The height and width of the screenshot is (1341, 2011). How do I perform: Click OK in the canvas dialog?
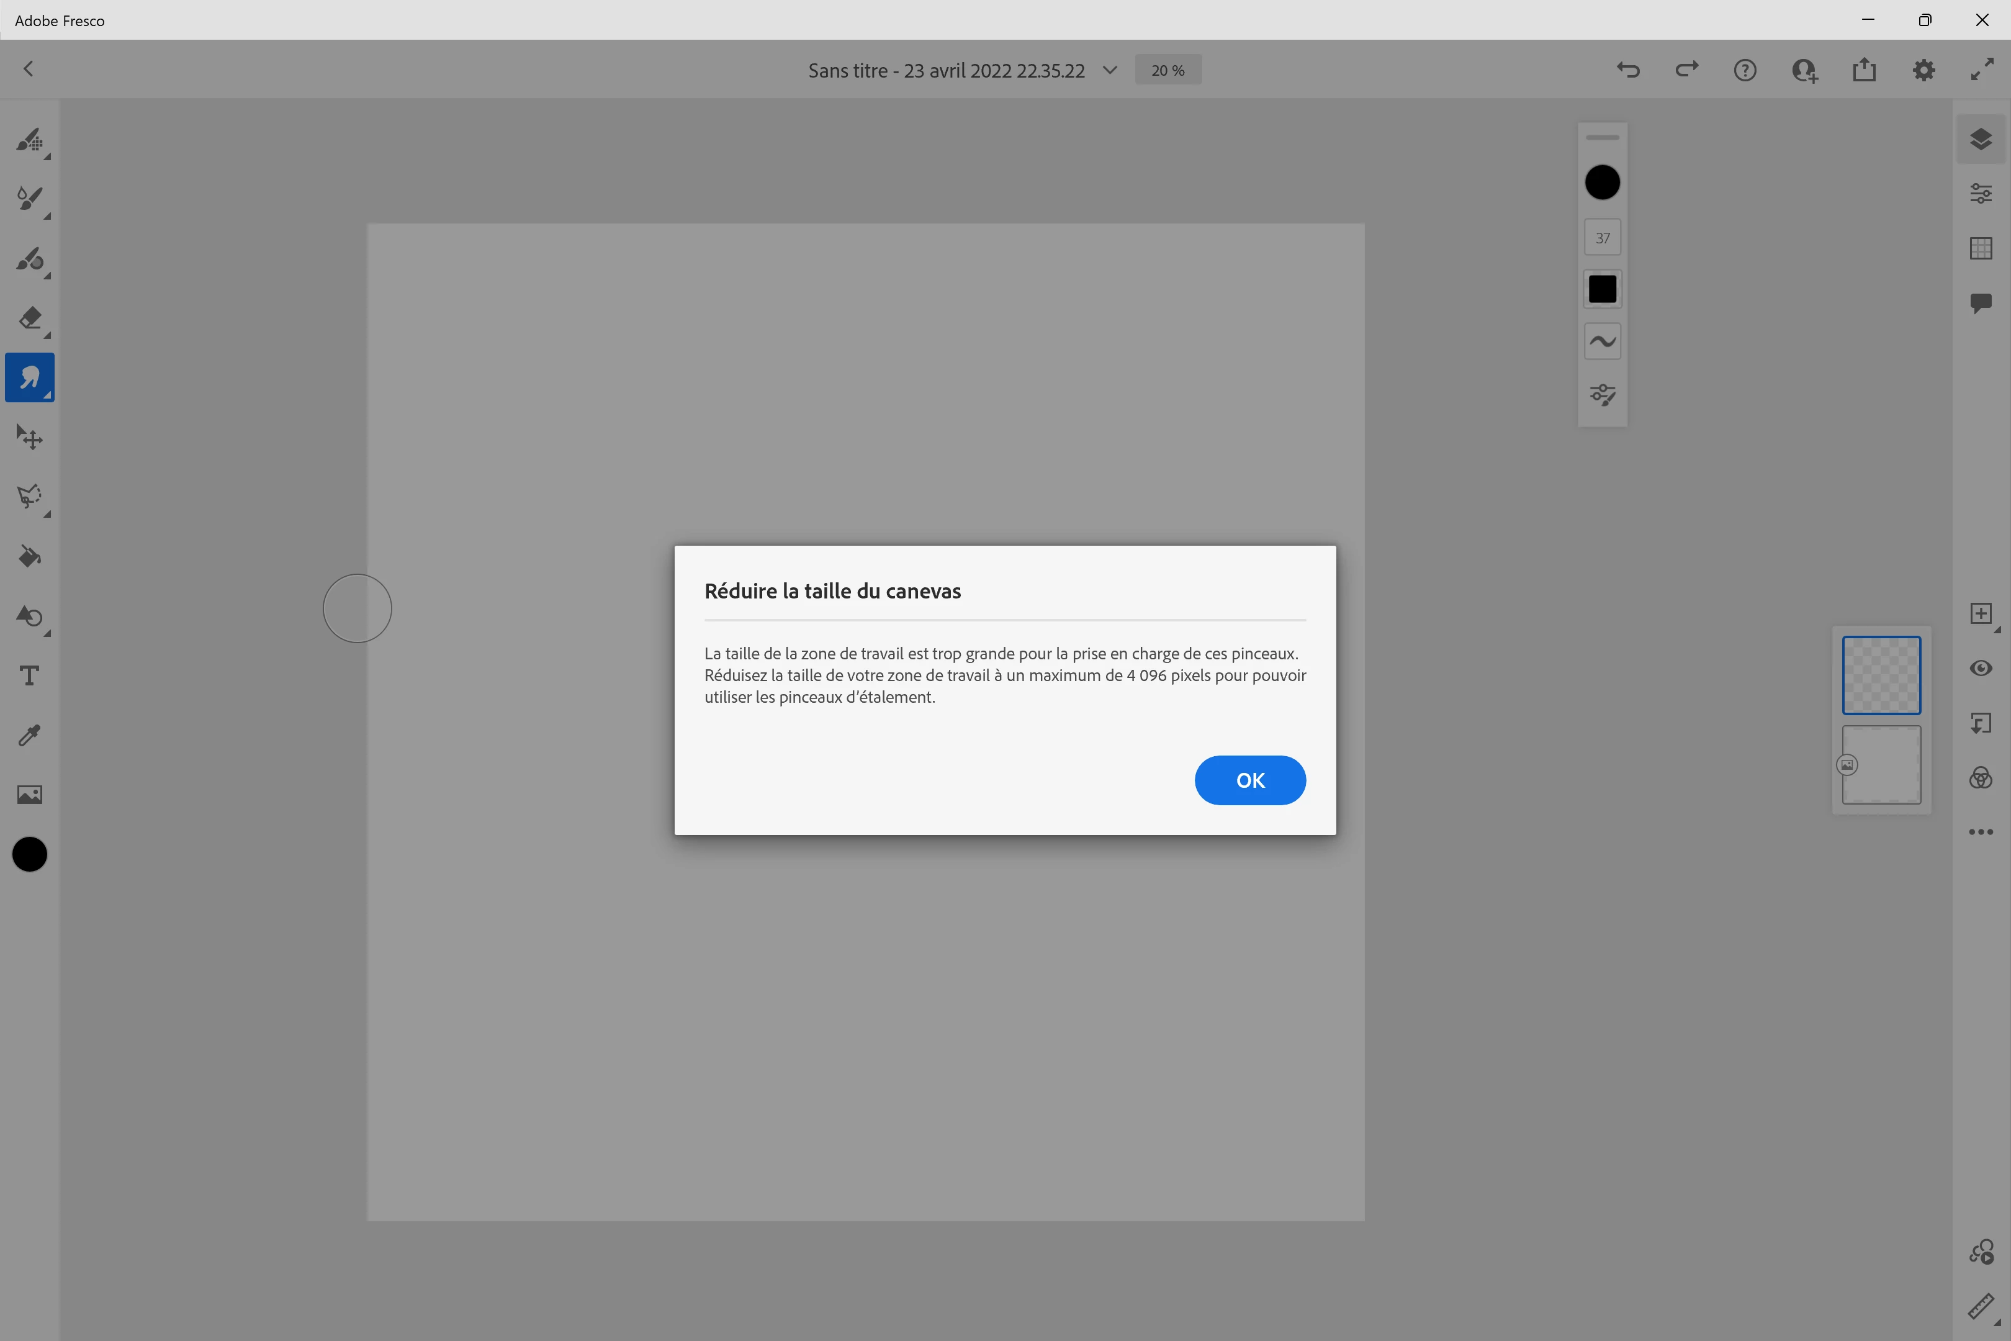pyautogui.click(x=1249, y=780)
